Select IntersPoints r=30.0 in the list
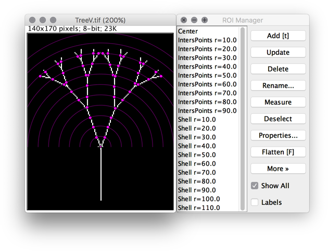The width and height of the screenshot is (328, 251). [208, 58]
